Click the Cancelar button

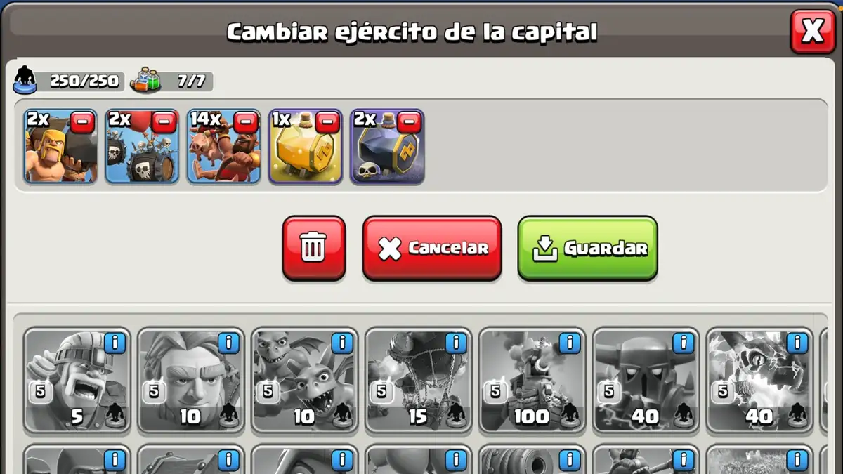pos(432,248)
